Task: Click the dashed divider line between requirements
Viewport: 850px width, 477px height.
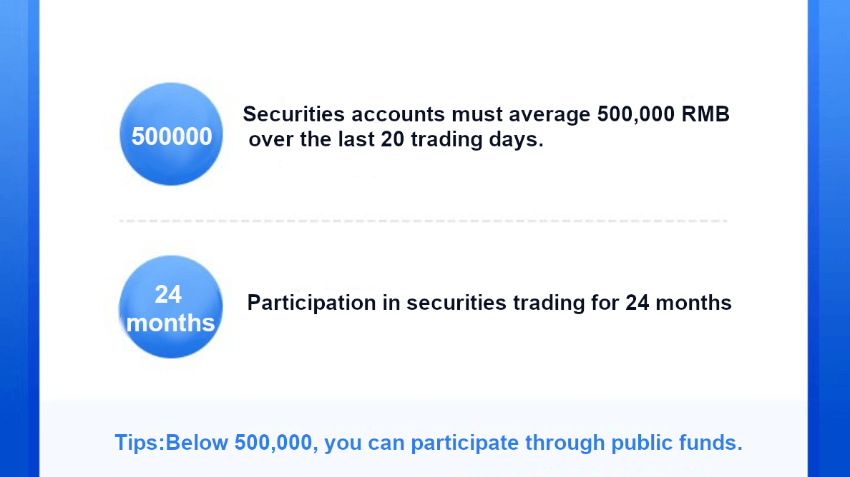Action: [x=423, y=221]
